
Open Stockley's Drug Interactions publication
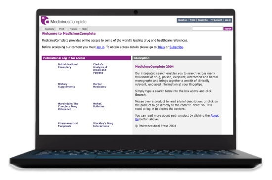point(103,125)
